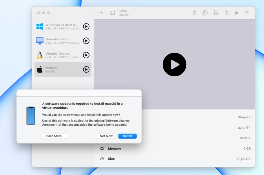Click the plus icon to add a VM
The width and height of the screenshot is (264, 175).
point(101,13)
